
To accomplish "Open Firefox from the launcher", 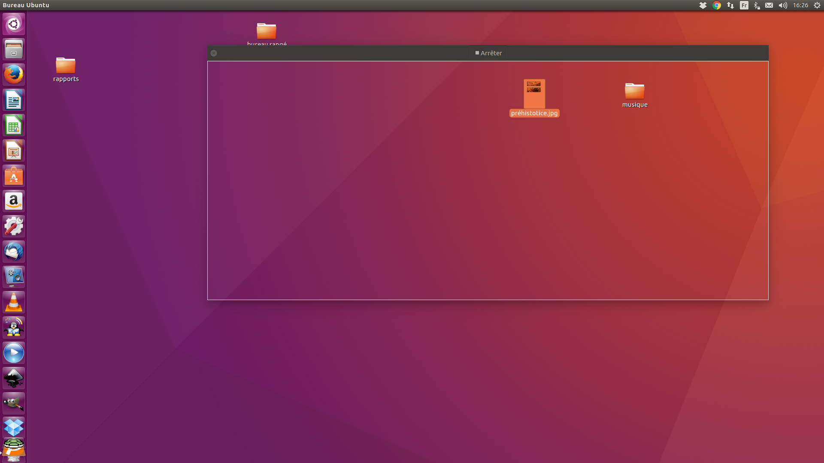I will coord(14,75).
